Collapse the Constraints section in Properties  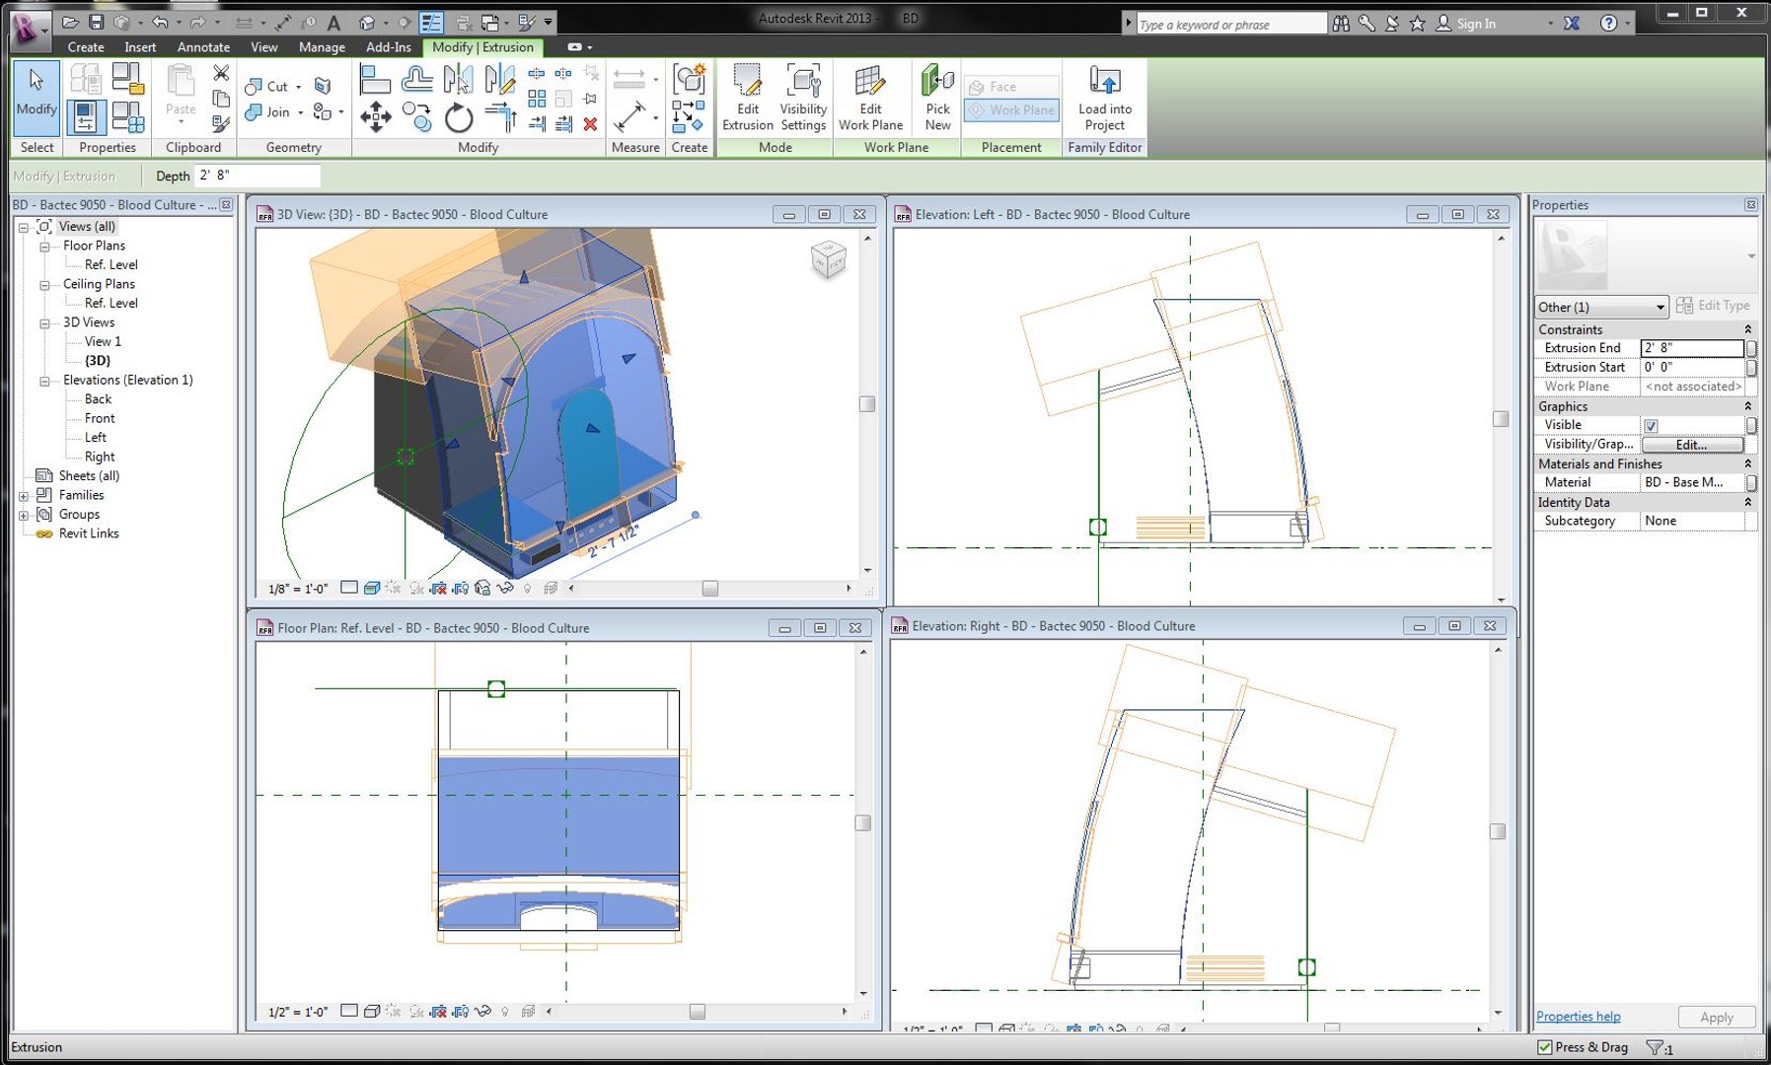[1747, 329]
